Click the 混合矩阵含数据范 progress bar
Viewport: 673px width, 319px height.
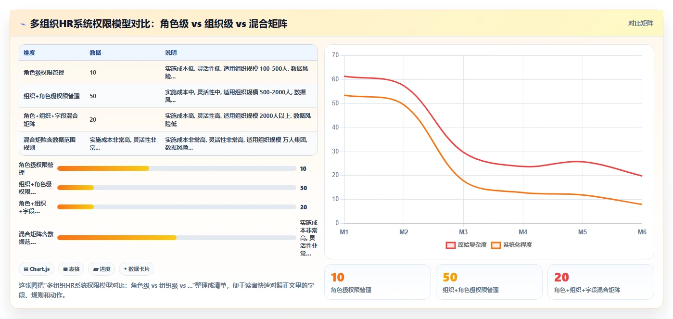pos(177,238)
